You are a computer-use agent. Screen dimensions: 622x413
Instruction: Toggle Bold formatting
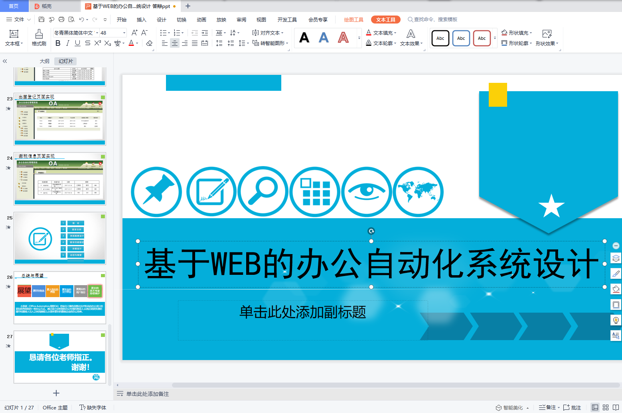(58, 43)
